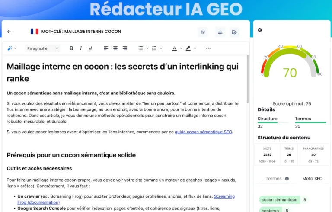Click the French flag language icon
Screen dimensions: 332x212
pyautogui.click(x=35, y=32)
